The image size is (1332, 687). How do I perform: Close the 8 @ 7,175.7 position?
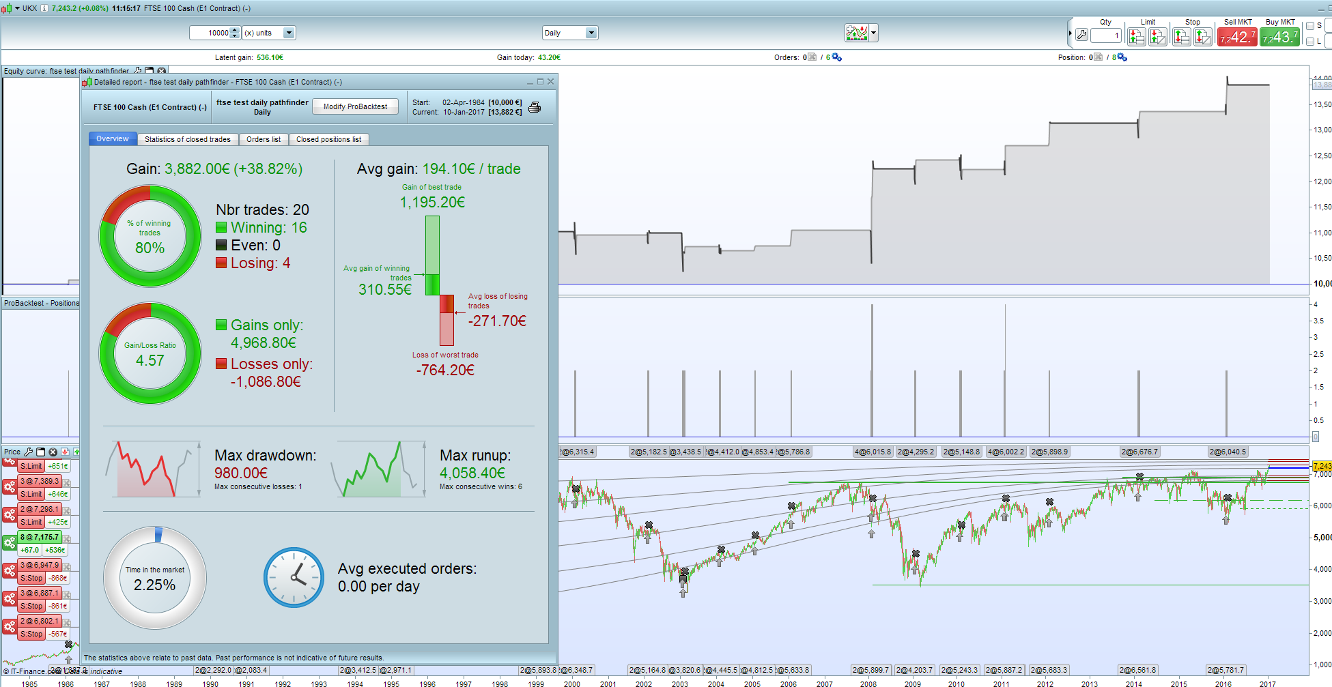(67, 538)
